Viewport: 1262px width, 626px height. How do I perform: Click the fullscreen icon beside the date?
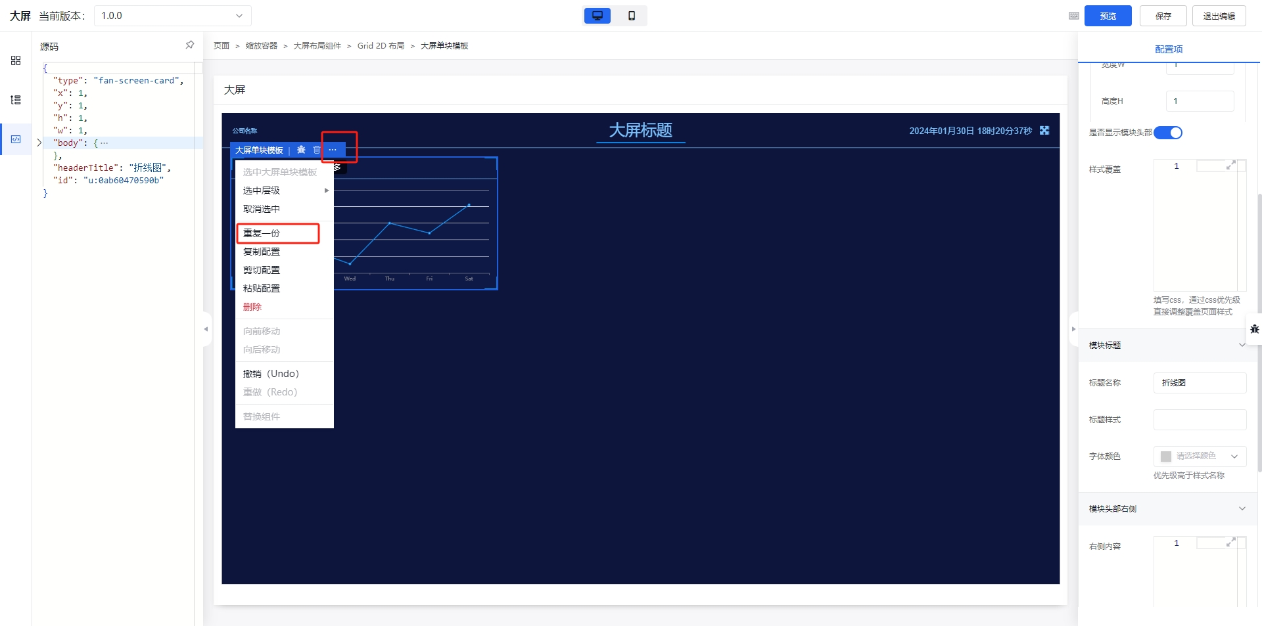pos(1044,131)
